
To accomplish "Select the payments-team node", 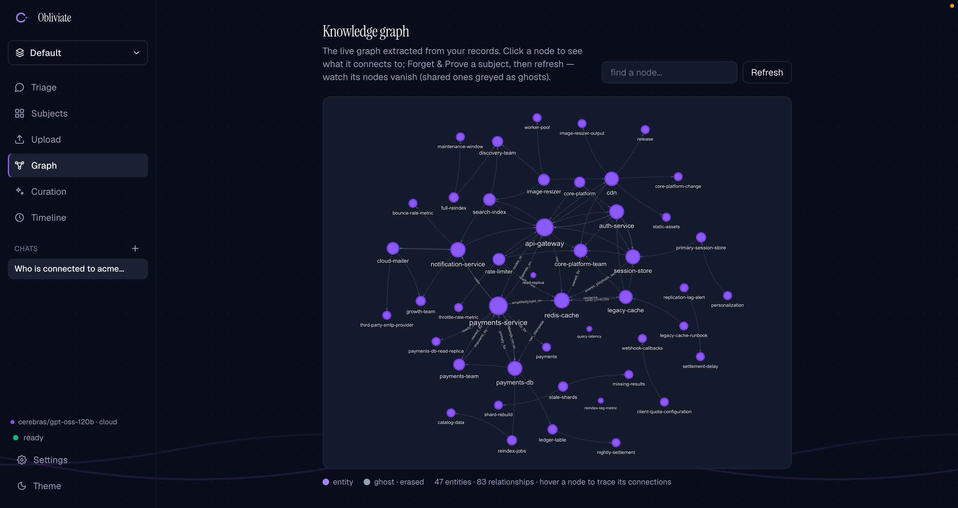I will [x=459, y=365].
